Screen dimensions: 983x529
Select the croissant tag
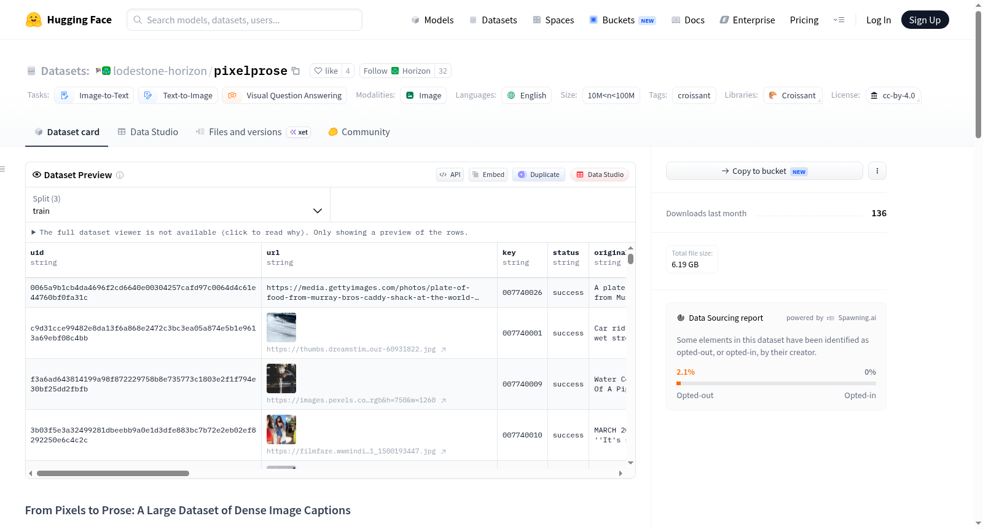[694, 95]
